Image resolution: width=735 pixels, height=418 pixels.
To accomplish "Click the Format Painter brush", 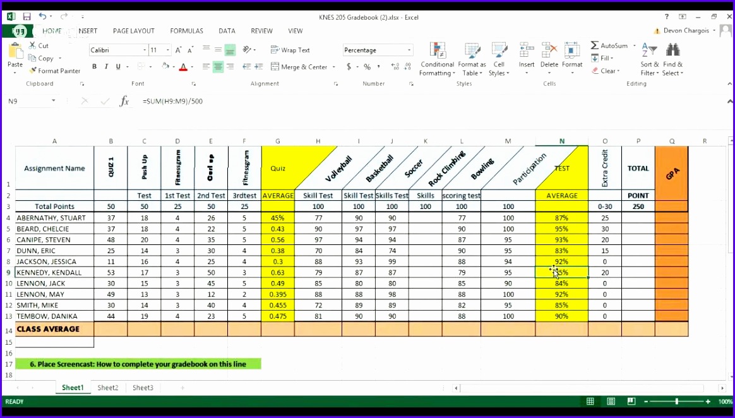I will 54,71.
